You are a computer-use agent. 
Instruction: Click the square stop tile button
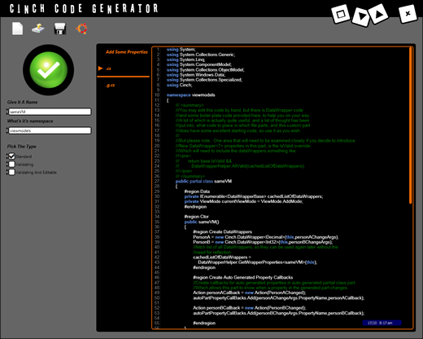341,14
